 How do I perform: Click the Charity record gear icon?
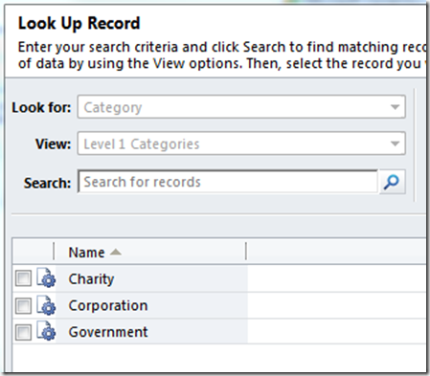[x=46, y=277]
